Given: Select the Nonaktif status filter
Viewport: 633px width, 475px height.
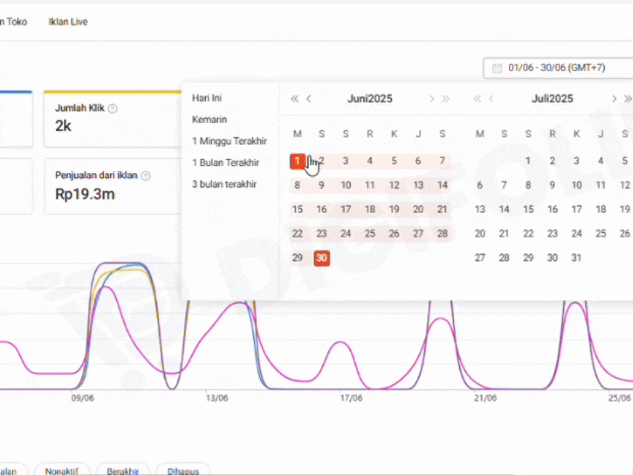Looking at the screenshot, I should (x=62, y=471).
